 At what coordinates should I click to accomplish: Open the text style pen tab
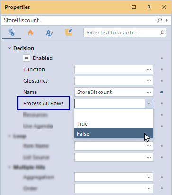click(x=49, y=33)
